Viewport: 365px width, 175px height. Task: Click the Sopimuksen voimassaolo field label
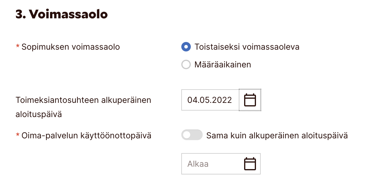click(x=71, y=47)
